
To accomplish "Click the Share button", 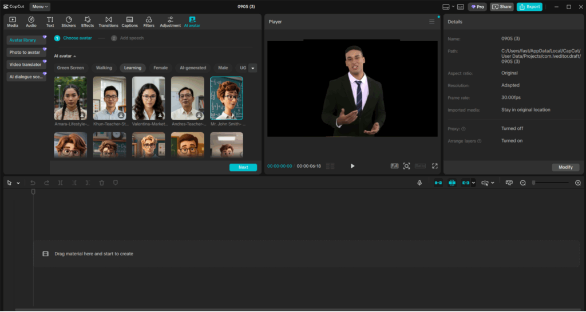I will tap(501, 7).
